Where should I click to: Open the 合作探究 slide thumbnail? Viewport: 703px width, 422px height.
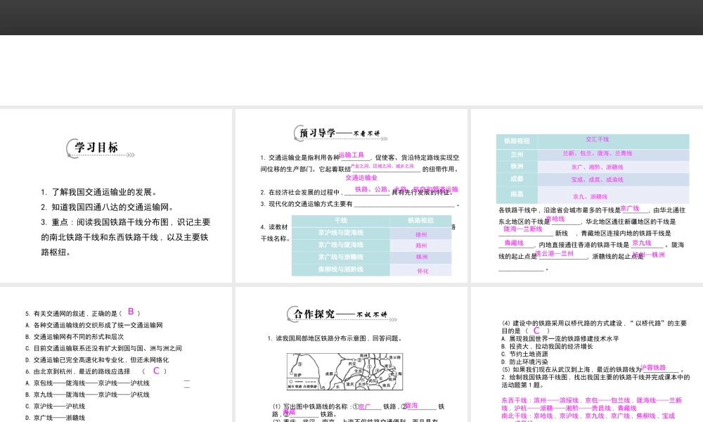pyautogui.click(x=351, y=354)
